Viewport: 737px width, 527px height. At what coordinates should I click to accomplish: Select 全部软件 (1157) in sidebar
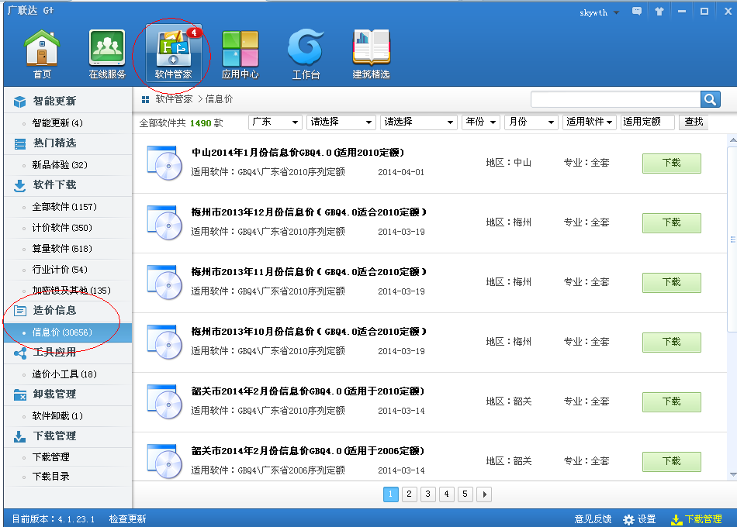[x=64, y=207]
